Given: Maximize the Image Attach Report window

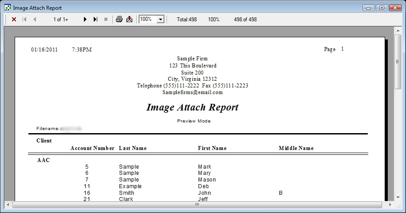Looking at the screenshot, I should (381, 8).
